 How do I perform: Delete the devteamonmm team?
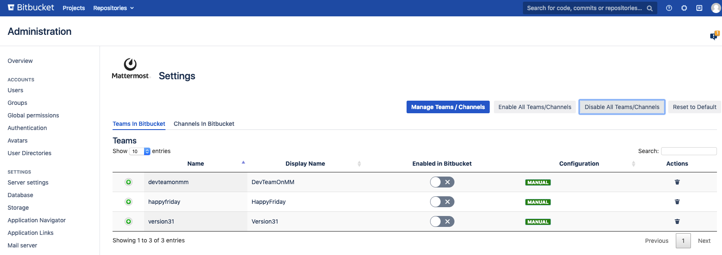pos(677,182)
